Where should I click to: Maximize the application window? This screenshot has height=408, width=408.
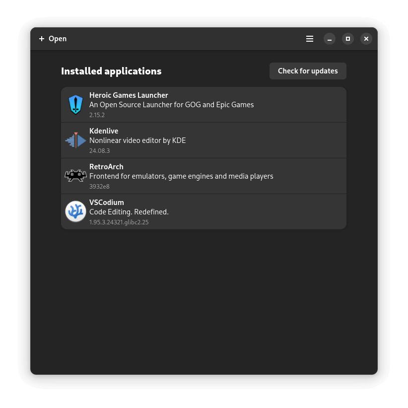[x=348, y=39]
